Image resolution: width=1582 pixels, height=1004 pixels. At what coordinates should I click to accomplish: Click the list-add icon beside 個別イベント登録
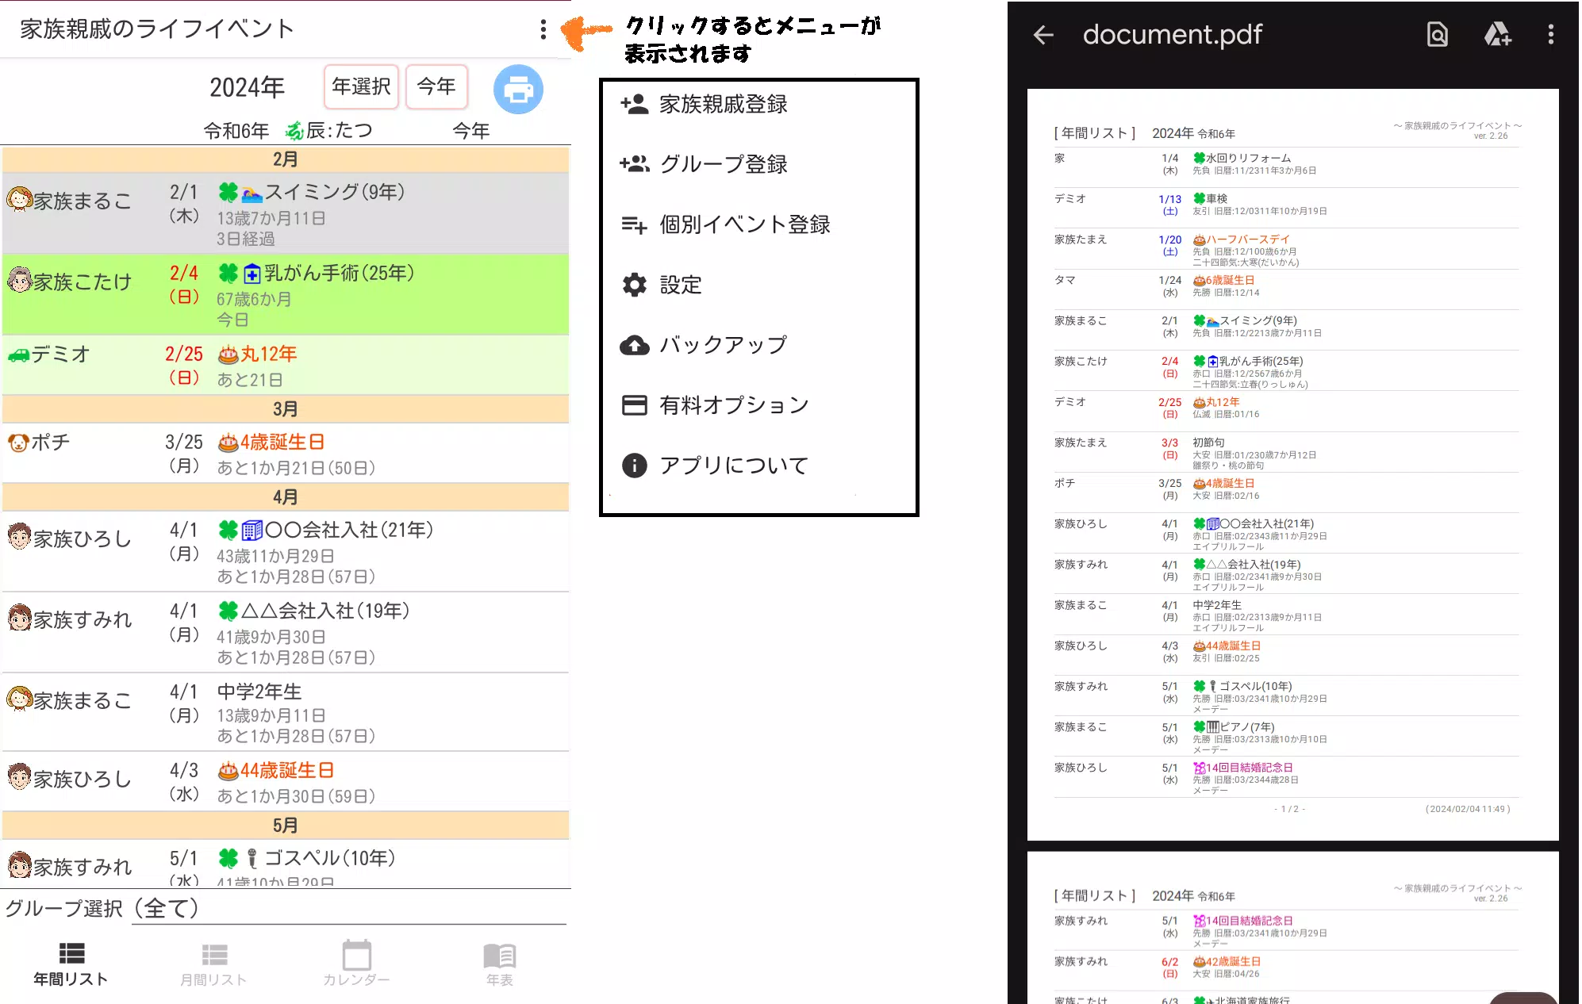[634, 225]
